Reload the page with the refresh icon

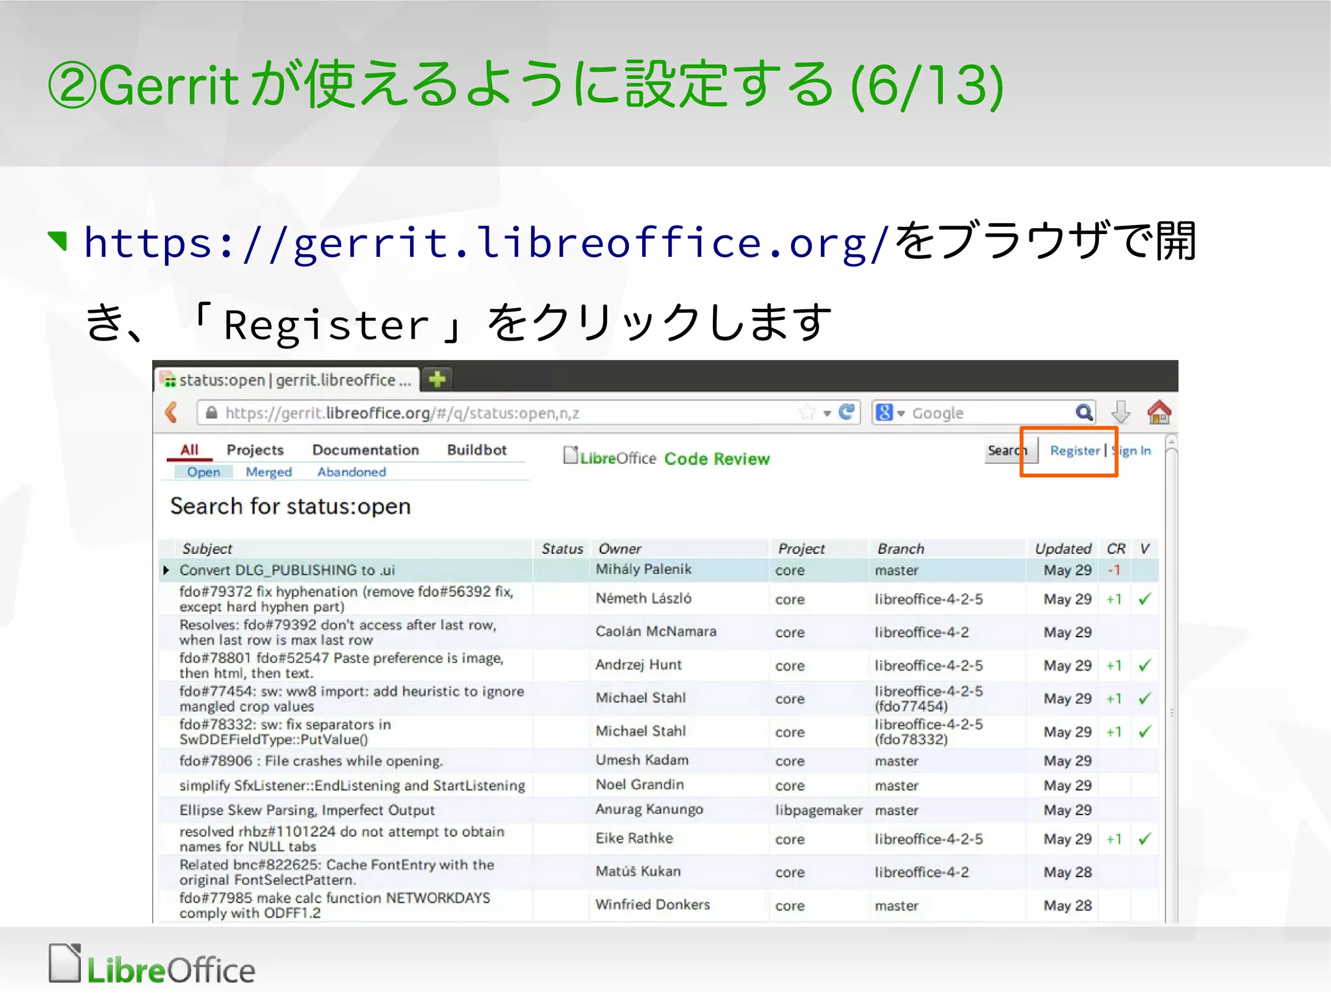[846, 412]
